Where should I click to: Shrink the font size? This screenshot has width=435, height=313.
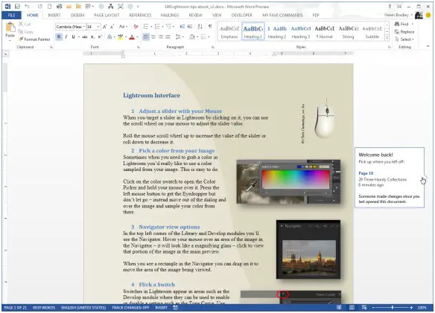click(112, 27)
